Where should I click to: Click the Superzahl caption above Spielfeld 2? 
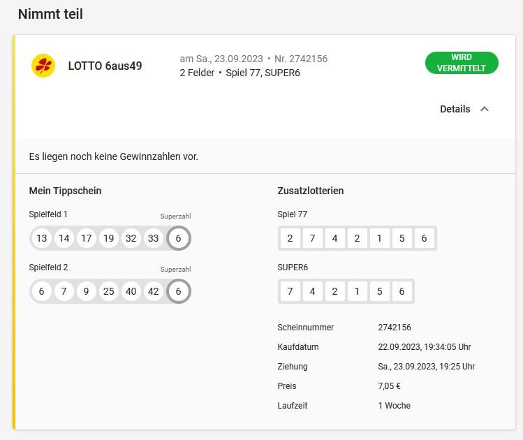click(175, 269)
